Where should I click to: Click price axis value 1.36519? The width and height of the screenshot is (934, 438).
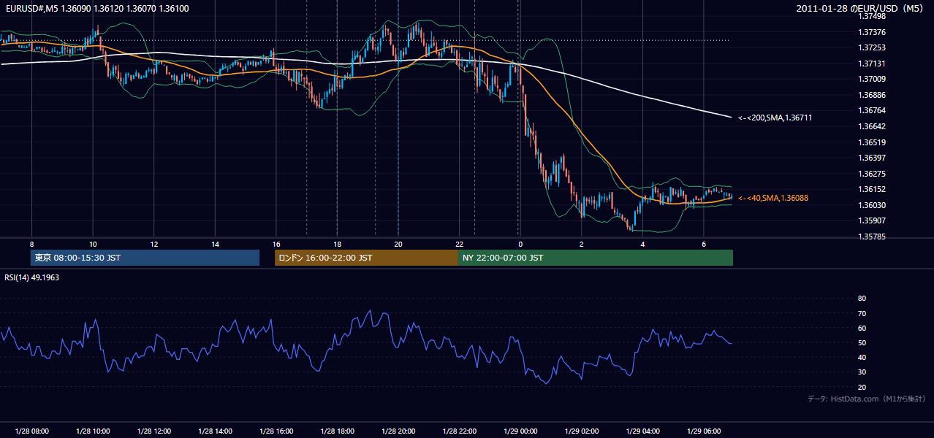click(x=872, y=142)
